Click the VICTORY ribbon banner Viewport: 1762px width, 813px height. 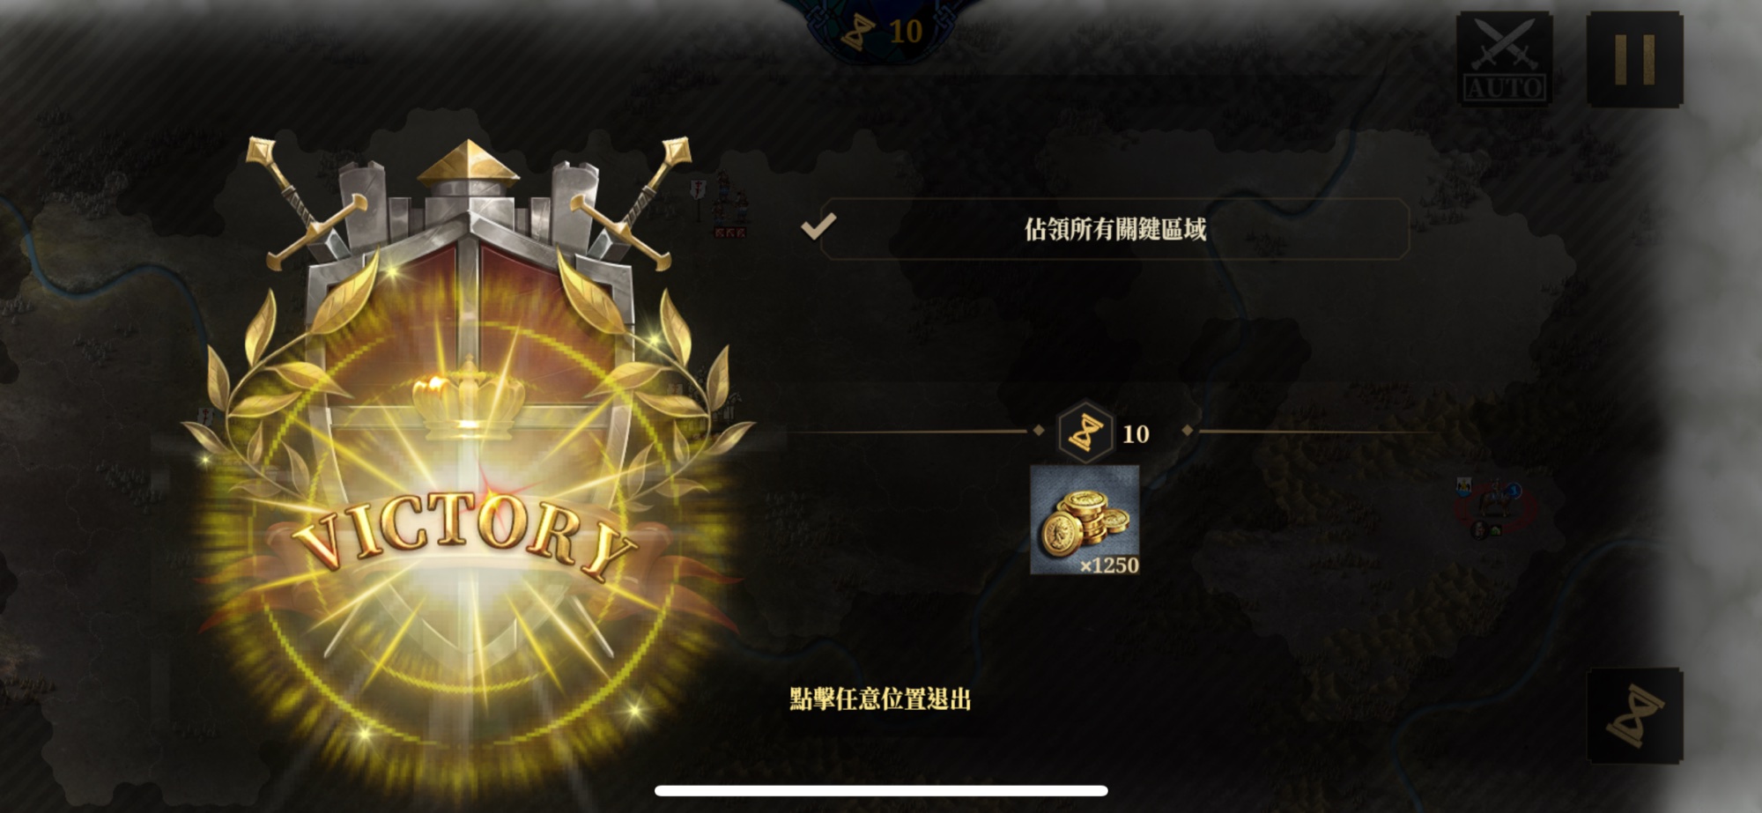pyautogui.click(x=465, y=536)
